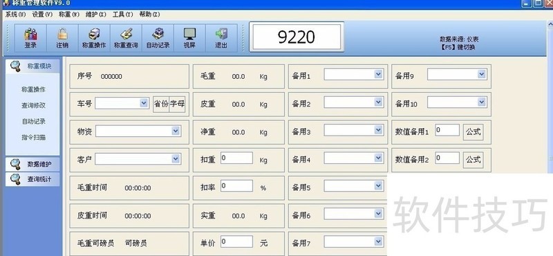Click the 字母 button
This screenshot has height=256, width=553.
(177, 104)
